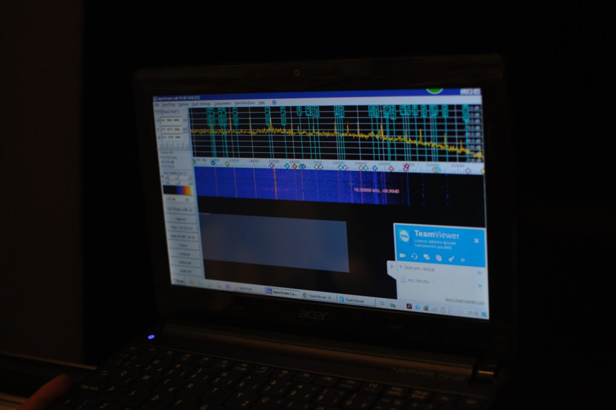Click the TeamViewer file transfer icon
The width and height of the screenshot is (616, 410).
click(439, 258)
